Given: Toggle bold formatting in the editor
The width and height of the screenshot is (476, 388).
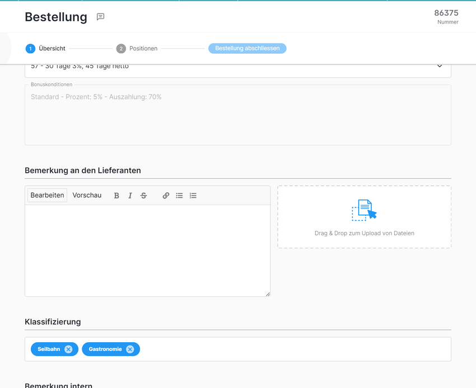Looking at the screenshot, I should pyautogui.click(x=116, y=196).
